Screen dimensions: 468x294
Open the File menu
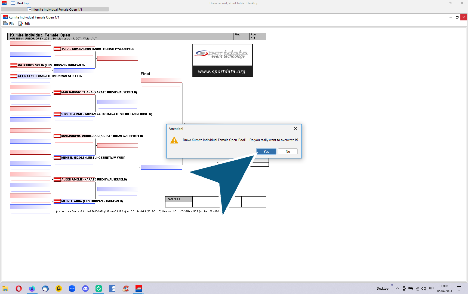point(9,24)
